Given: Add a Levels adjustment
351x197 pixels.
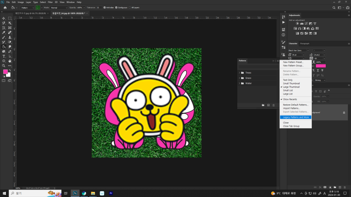Looking at the screenshot, I should (x=302, y=24).
